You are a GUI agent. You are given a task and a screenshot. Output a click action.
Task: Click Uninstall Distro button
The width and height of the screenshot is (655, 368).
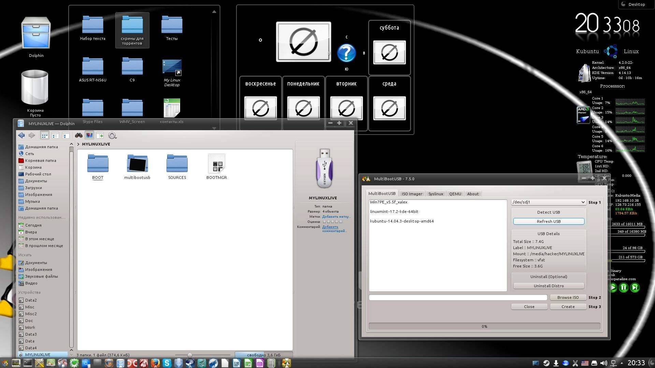pyautogui.click(x=549, y=286)
